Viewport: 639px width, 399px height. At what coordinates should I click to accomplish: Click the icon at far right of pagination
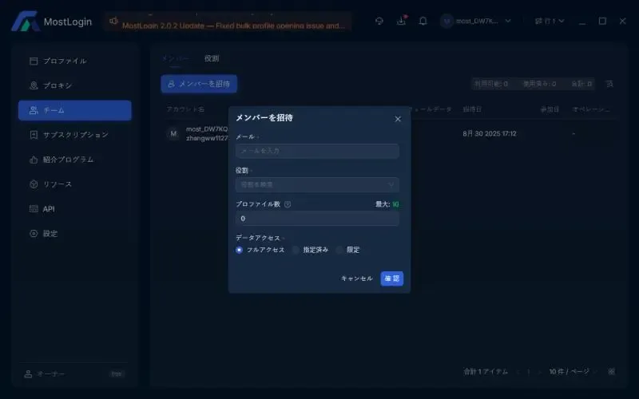click(611, 372)
